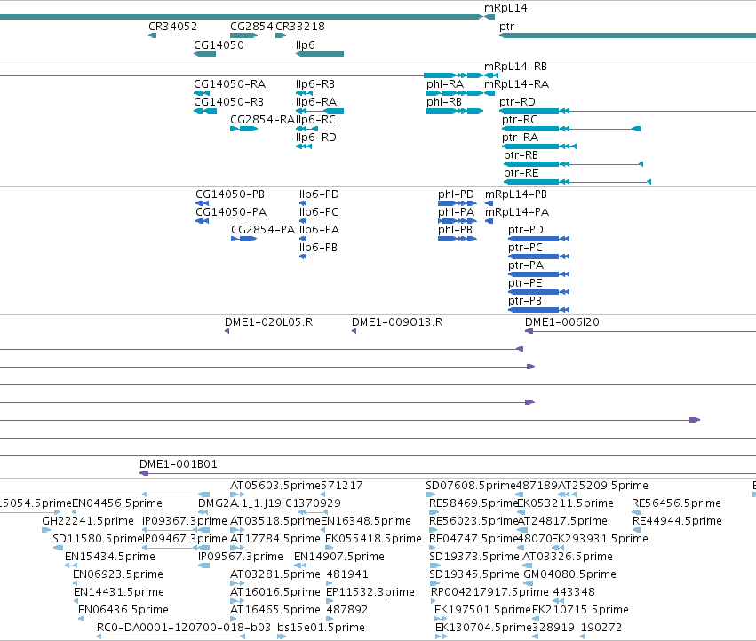Select EST EP11532.3prime

pyautogui.click(x=330, y=601)
